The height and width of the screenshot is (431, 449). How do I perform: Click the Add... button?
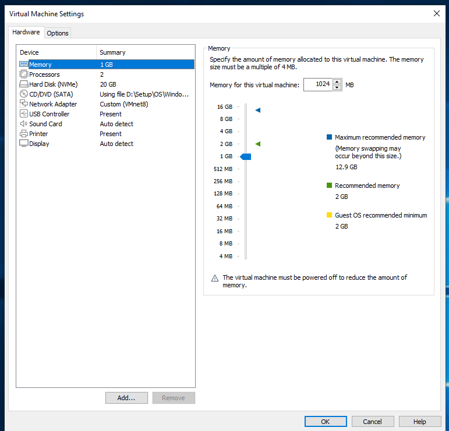(x=126, y=398)
